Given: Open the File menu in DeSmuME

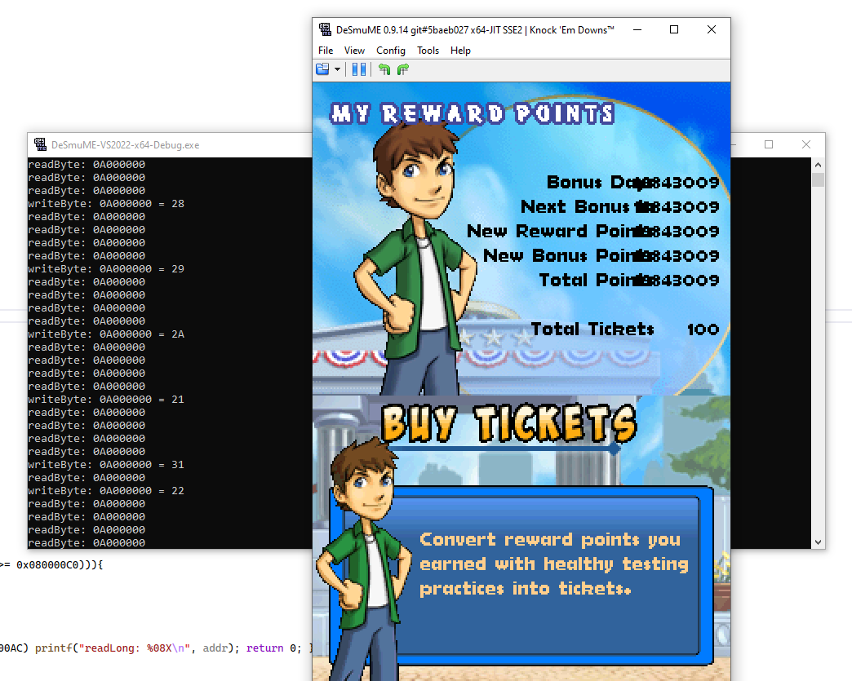Looking at the screenshot, I should tap(326, 51).
